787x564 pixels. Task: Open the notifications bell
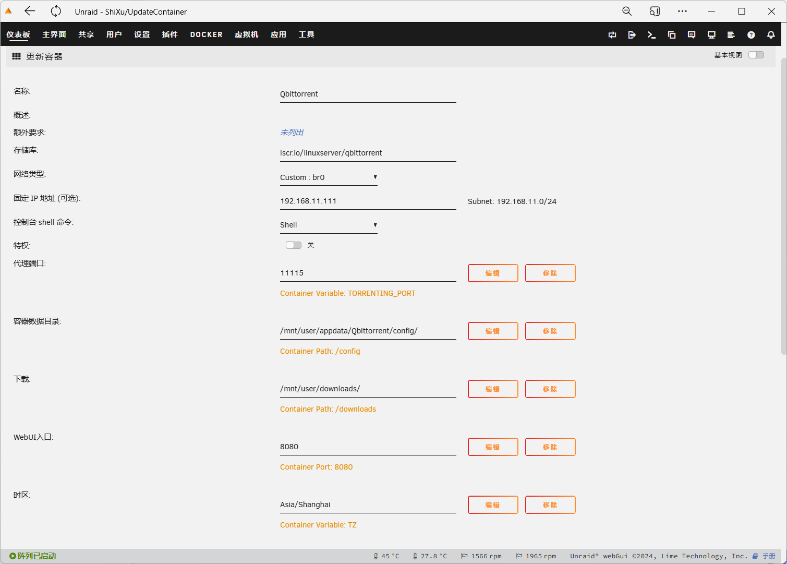click(x=770, y=35)
